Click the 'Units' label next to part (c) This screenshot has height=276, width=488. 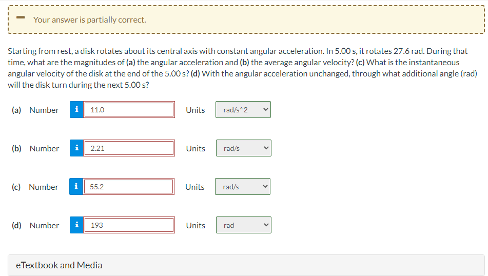click(x=195, y=187)
